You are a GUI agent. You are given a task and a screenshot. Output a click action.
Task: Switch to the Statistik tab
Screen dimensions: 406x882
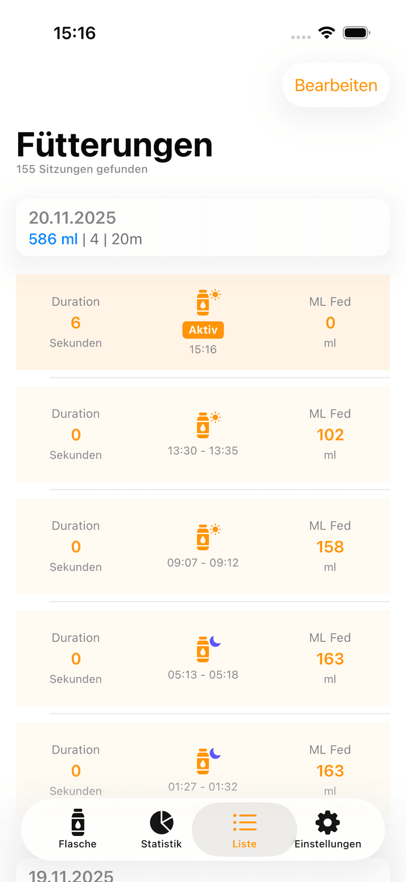tap(161, 829)
